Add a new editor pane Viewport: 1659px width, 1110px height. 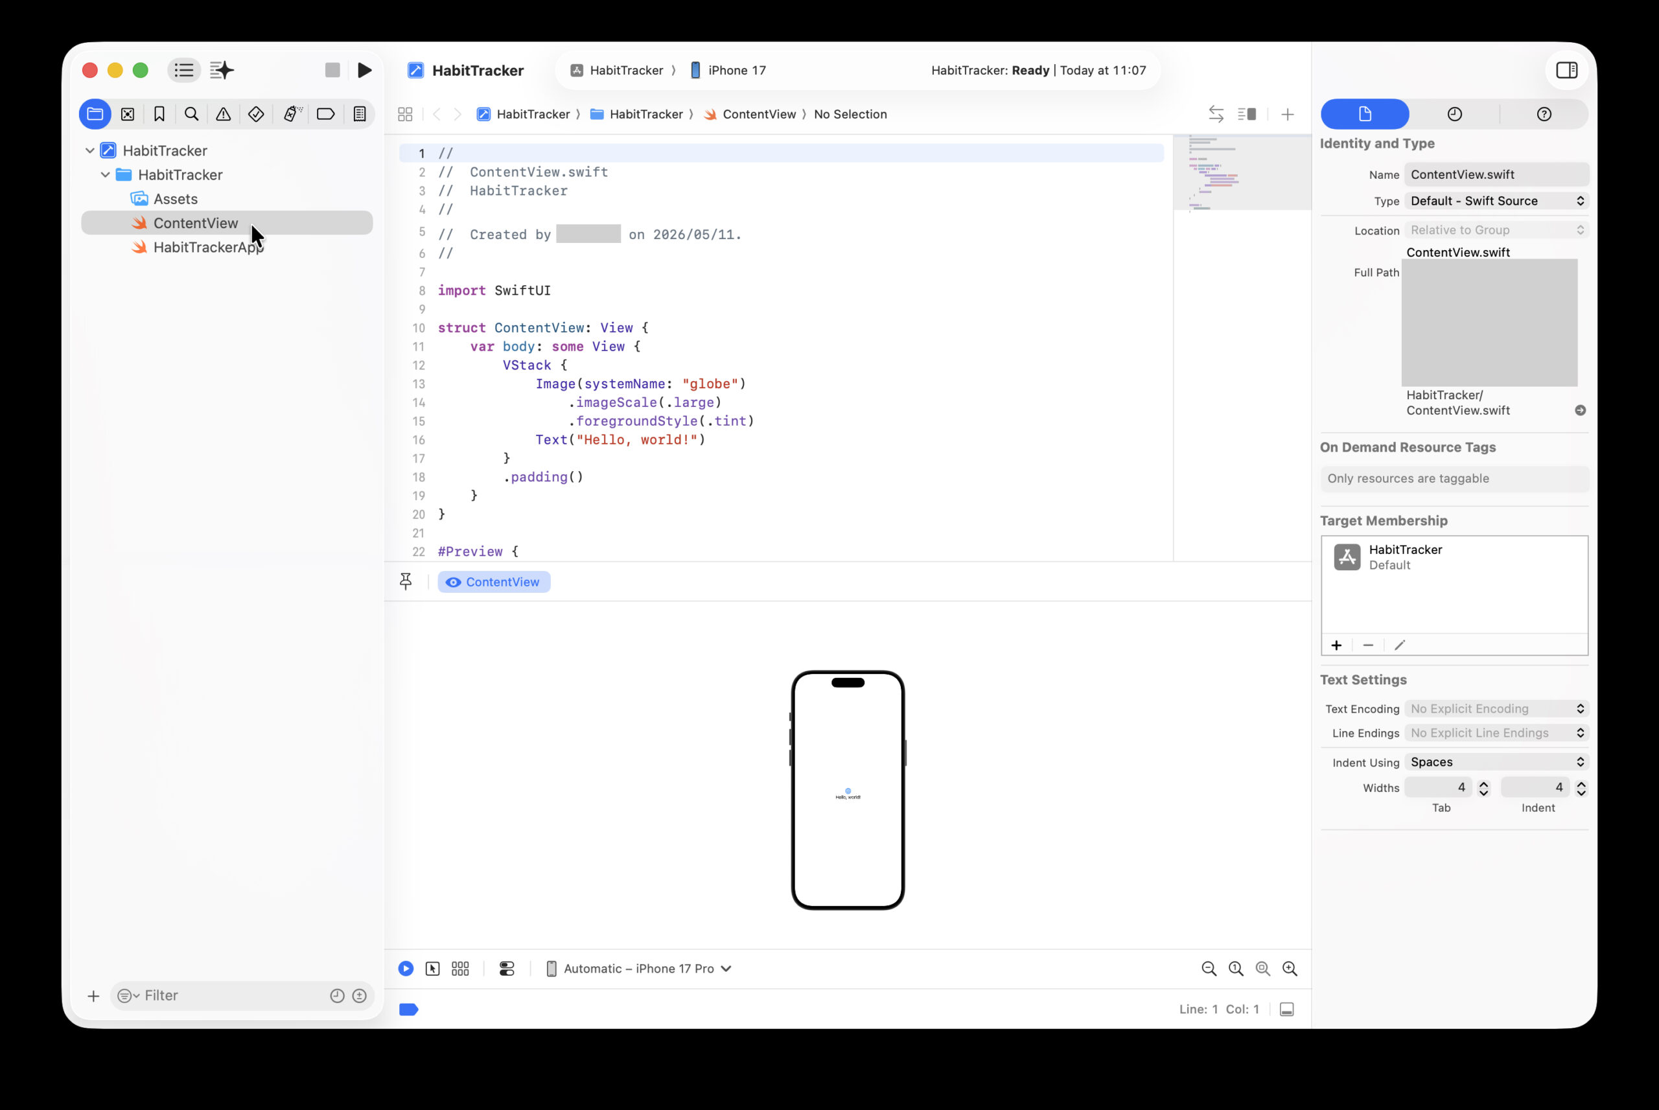(x=1288, y=114)
